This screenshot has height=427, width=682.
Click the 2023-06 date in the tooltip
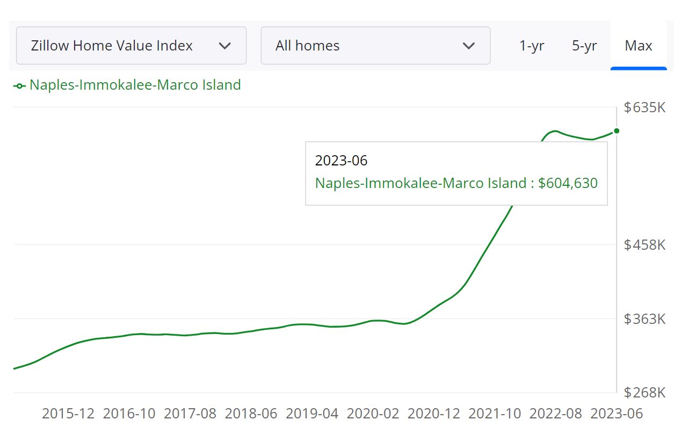pyautogui.click(x=341, y=161)
